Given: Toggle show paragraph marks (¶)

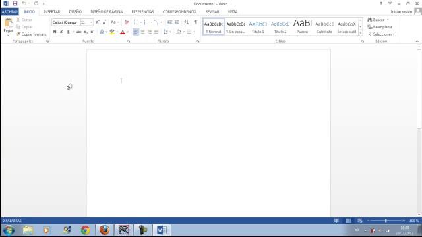Looking at the screenshot, I should click(x=196, y=22).
